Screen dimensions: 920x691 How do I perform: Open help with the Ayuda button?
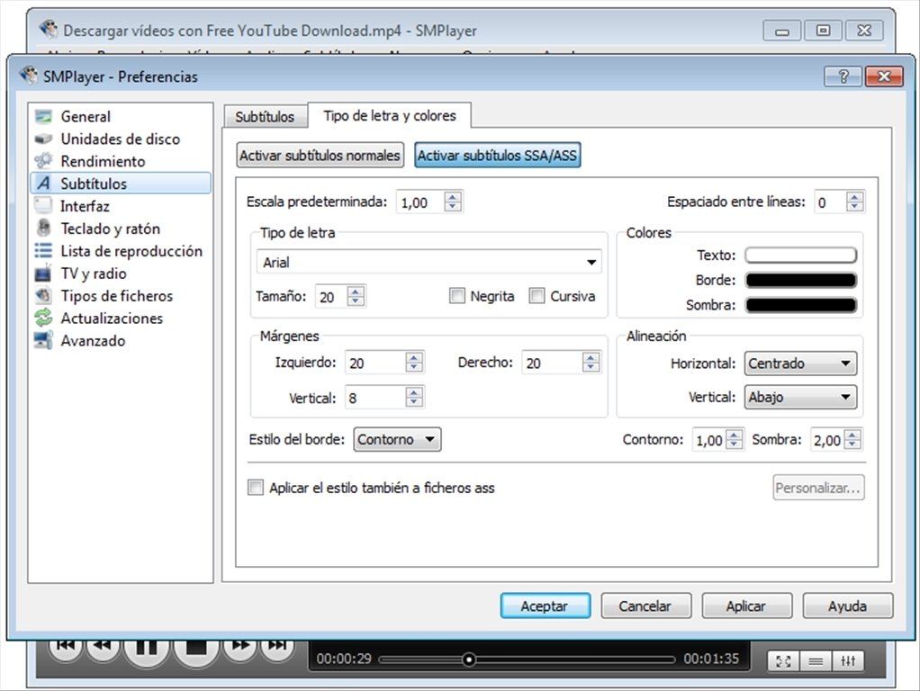(x=848, y=606)
